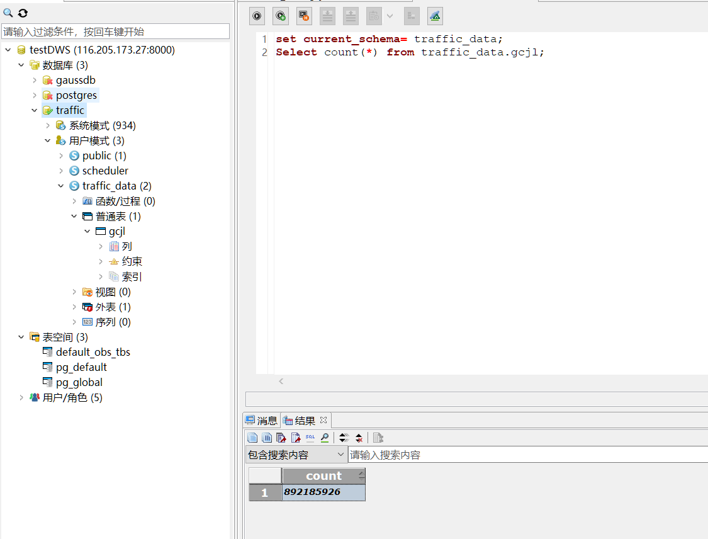Click the clipboard history toolbar icon
This screenshot has width=708, height=539.
coord(374,16)
